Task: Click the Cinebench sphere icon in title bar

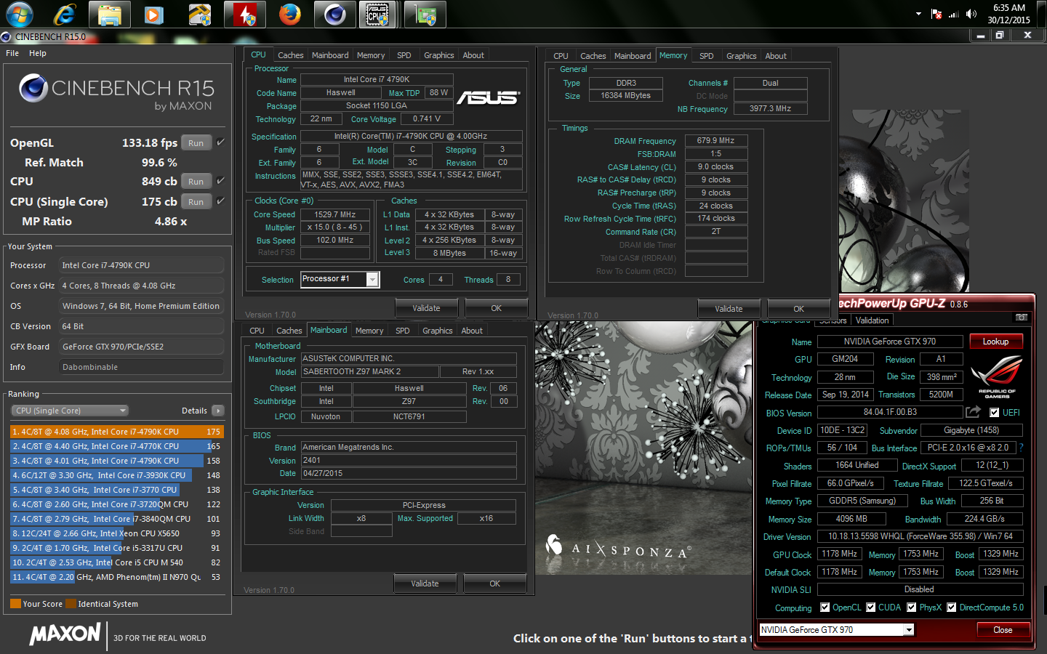Action: click(7, 36)
